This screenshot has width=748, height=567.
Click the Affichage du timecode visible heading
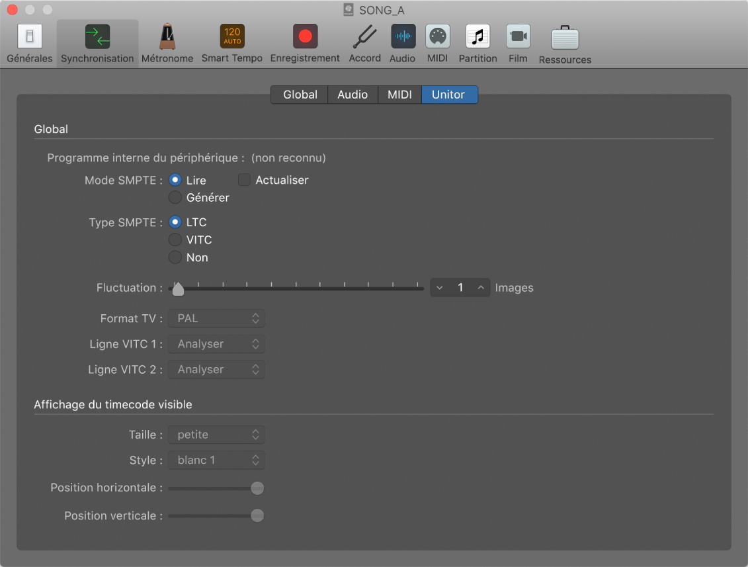pyautogui.click(x=113, y=405)
